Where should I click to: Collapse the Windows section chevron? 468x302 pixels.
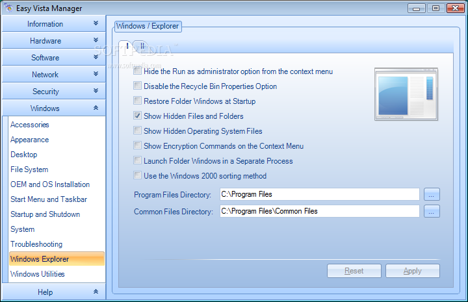(x=96, y=108)
